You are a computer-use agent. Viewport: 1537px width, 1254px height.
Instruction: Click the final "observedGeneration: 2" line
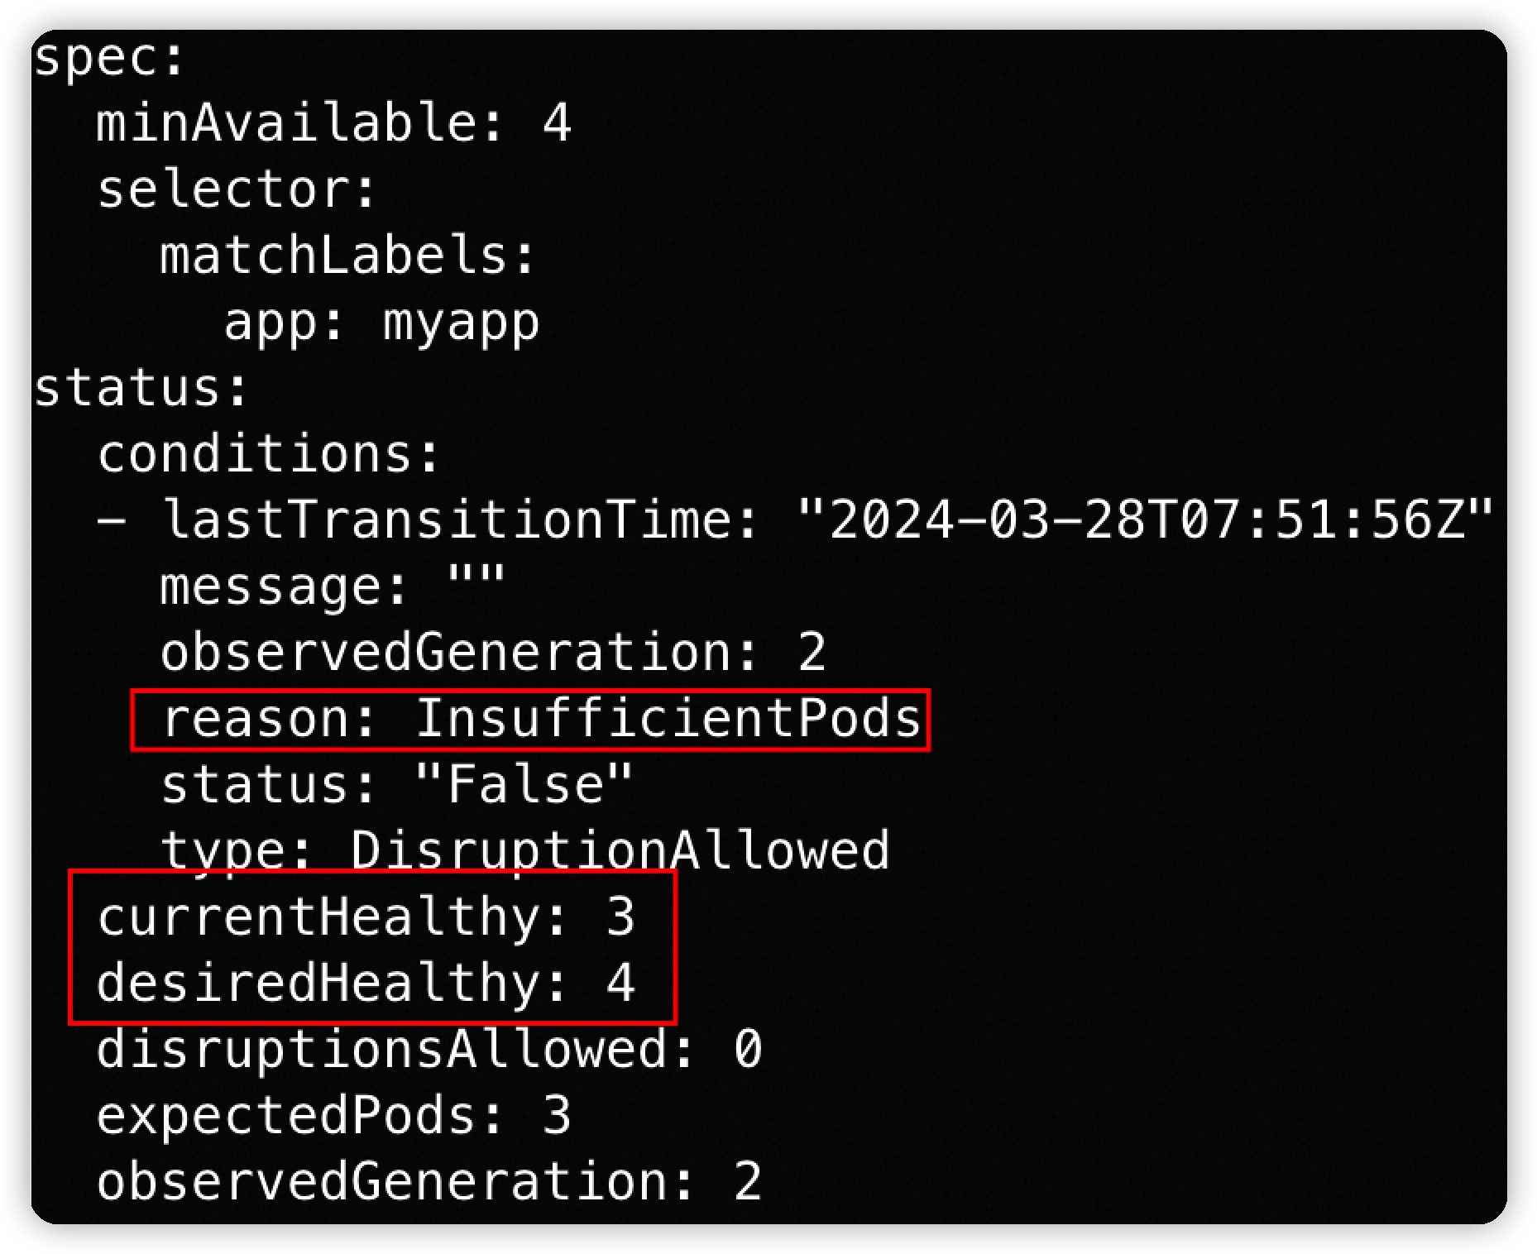point(429,1183)
